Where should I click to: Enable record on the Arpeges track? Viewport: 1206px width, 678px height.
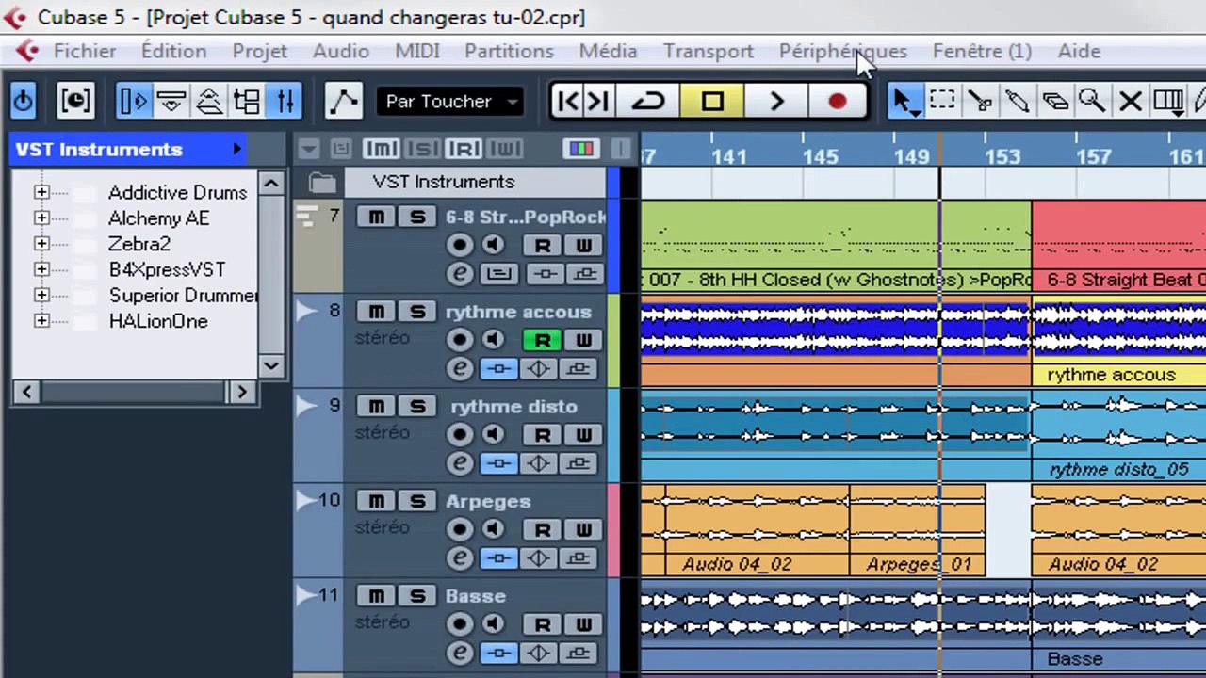[460, 530]
